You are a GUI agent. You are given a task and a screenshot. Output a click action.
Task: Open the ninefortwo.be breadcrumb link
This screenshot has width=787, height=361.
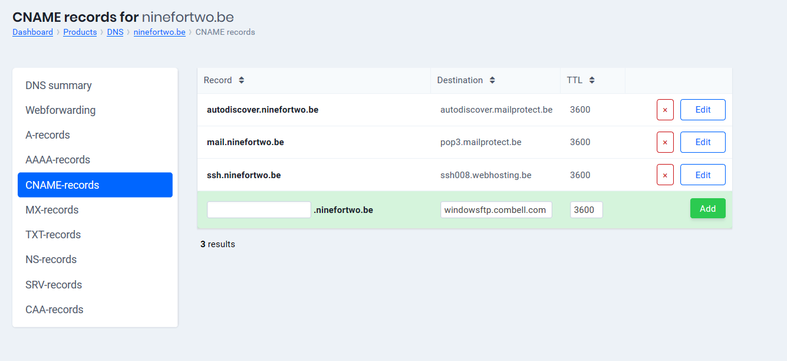click(x=159, y=32)
